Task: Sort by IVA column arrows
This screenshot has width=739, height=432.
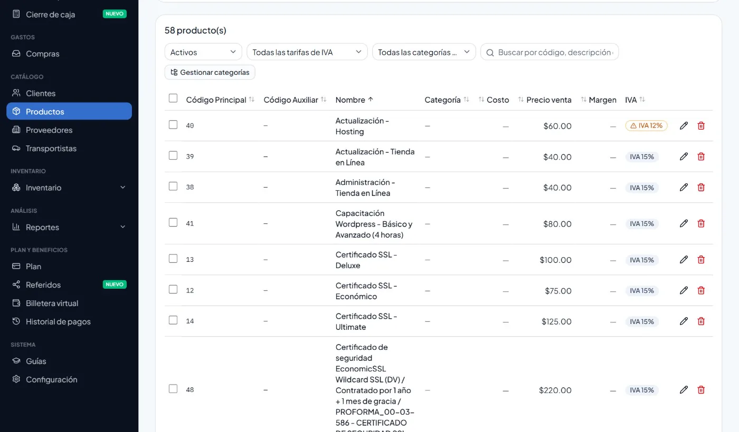Action: 642,100
